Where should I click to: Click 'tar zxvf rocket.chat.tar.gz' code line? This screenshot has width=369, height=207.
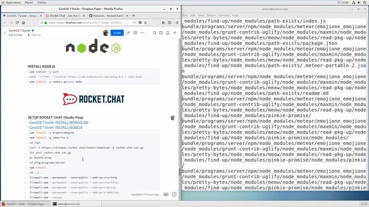50,153
